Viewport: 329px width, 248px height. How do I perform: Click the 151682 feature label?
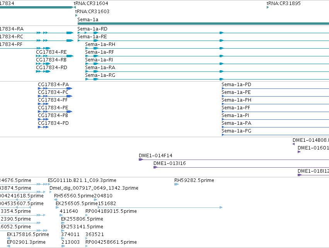(107, 204)
